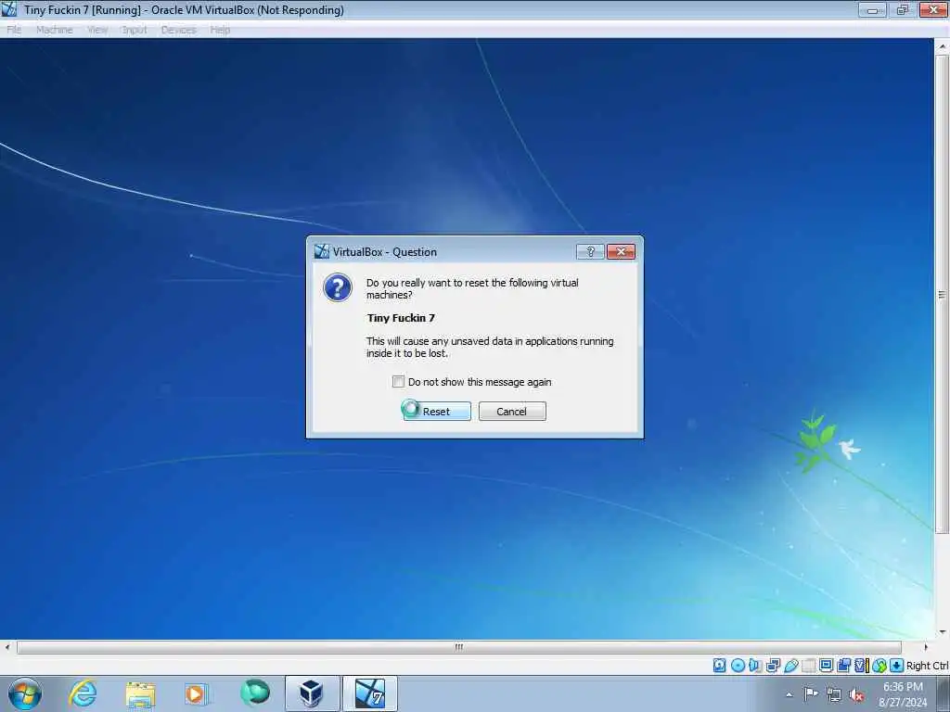Open the clock showing 6:36 PM
The image size is (950, 712).
(903, 693)
